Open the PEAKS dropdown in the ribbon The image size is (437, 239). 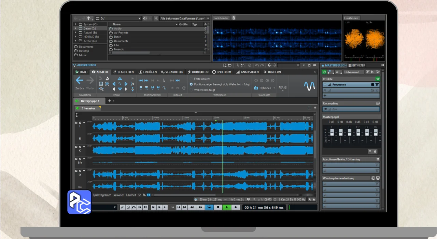283,88
